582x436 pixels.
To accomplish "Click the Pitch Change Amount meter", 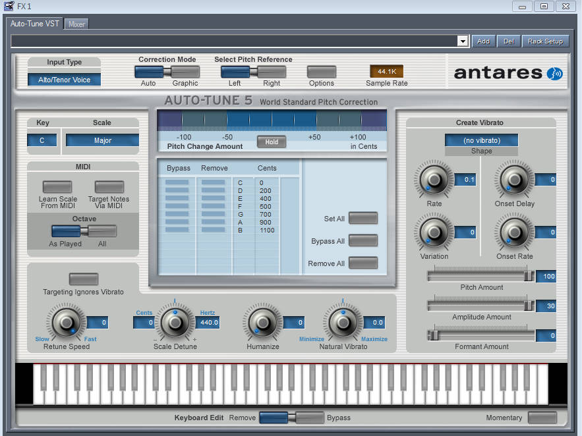I will [272, 121].
